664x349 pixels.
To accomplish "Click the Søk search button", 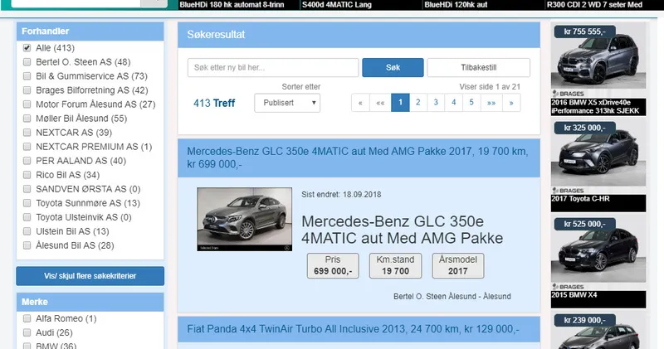I will [393, 68].
